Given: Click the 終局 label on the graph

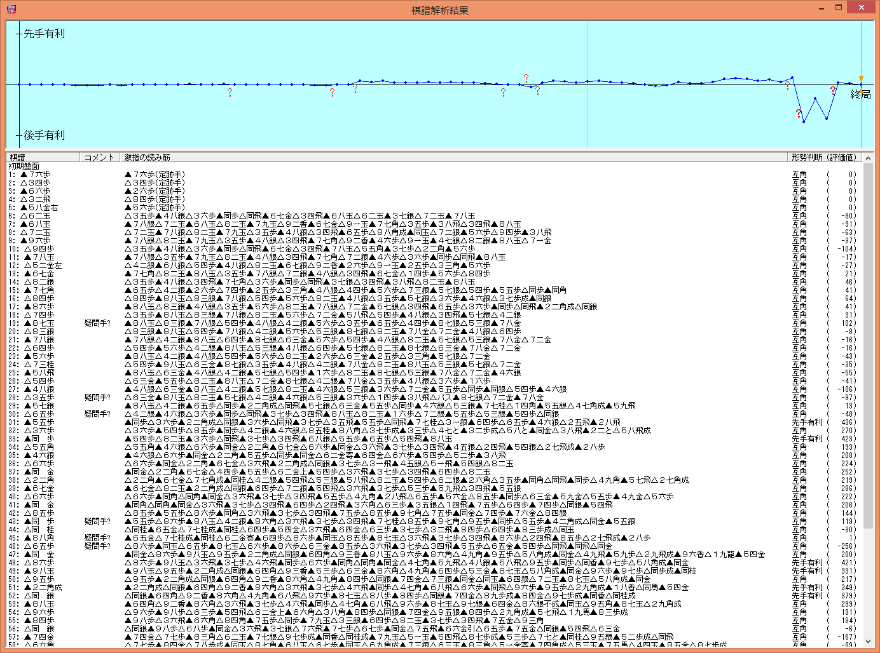Looking at the screenshot, I should [860, 95].
